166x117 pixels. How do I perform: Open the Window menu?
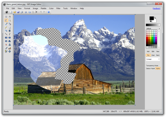pyautogui.click(x=74, y=9)
